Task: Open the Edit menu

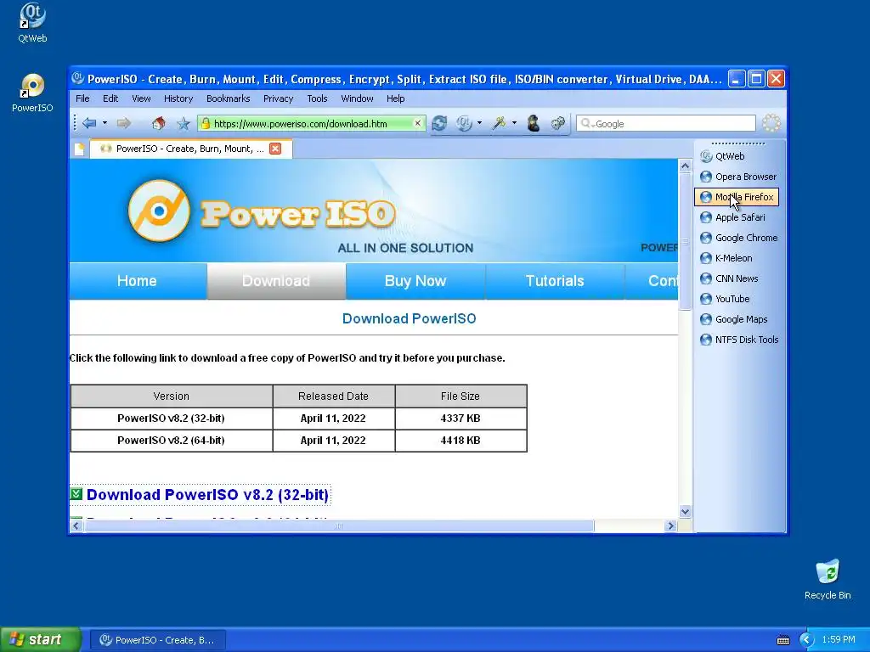Action: point(110,98)
